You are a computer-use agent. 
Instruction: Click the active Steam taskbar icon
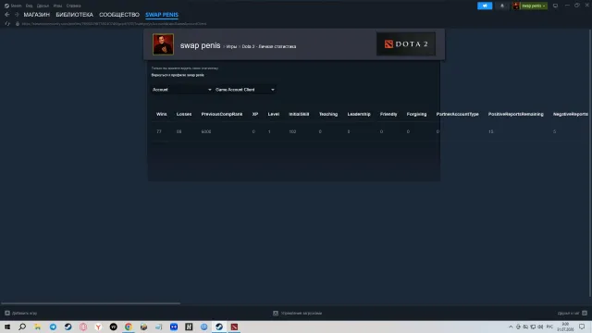coord(219,327)
